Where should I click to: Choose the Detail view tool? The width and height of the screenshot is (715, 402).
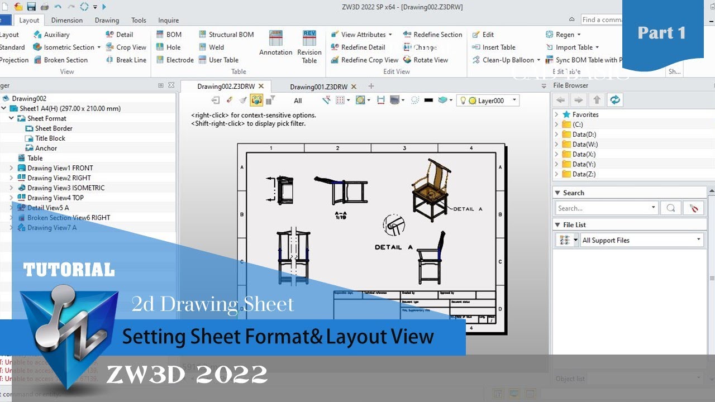pos(119,35)
